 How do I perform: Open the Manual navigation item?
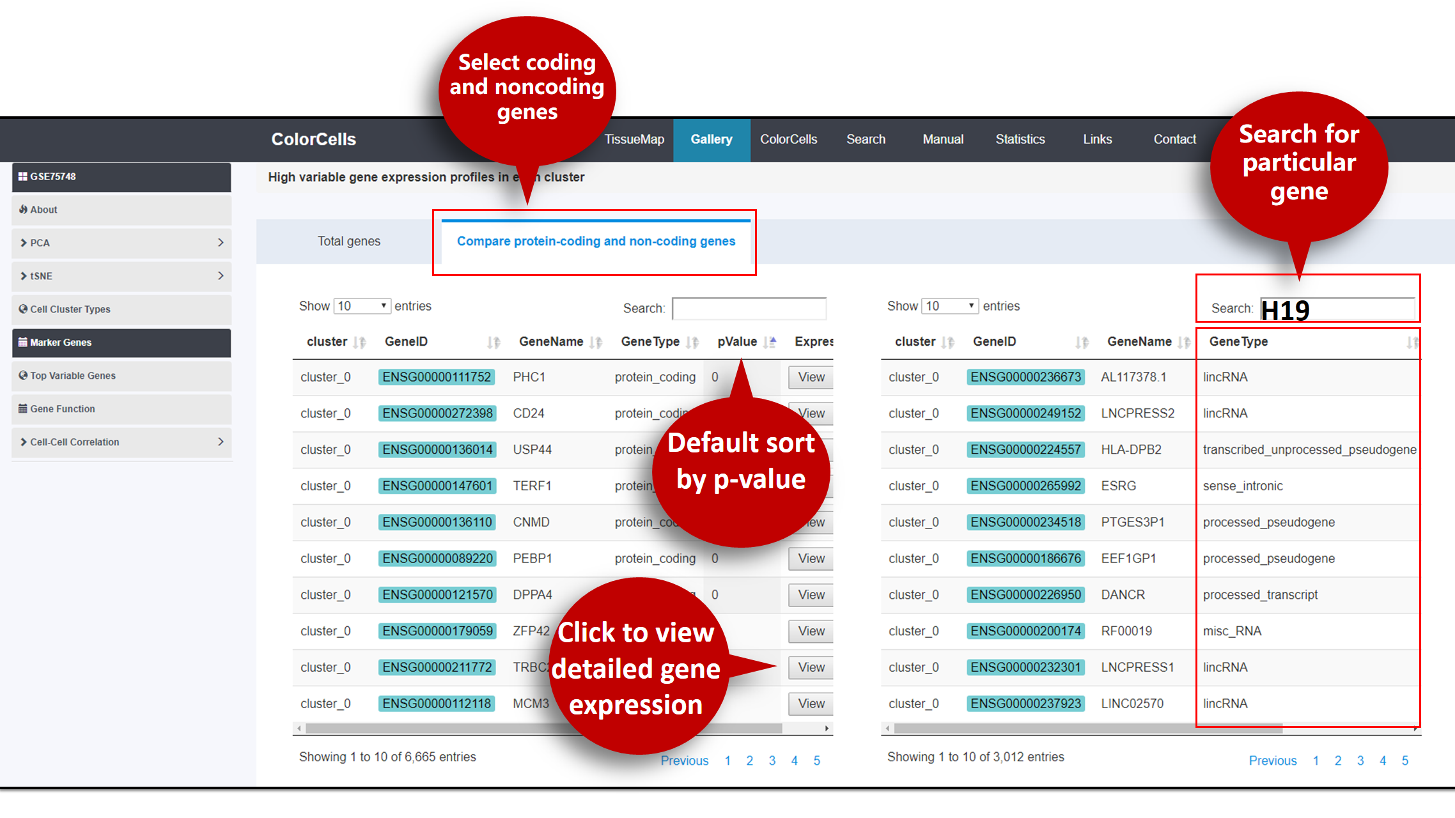pyautogui.click(x=943, y=139)
